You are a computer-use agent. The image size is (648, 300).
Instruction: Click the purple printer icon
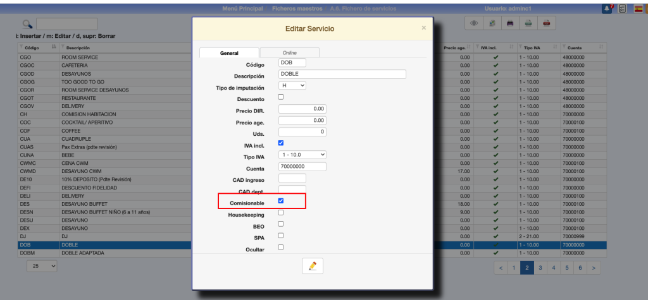[x=510, y=23]
